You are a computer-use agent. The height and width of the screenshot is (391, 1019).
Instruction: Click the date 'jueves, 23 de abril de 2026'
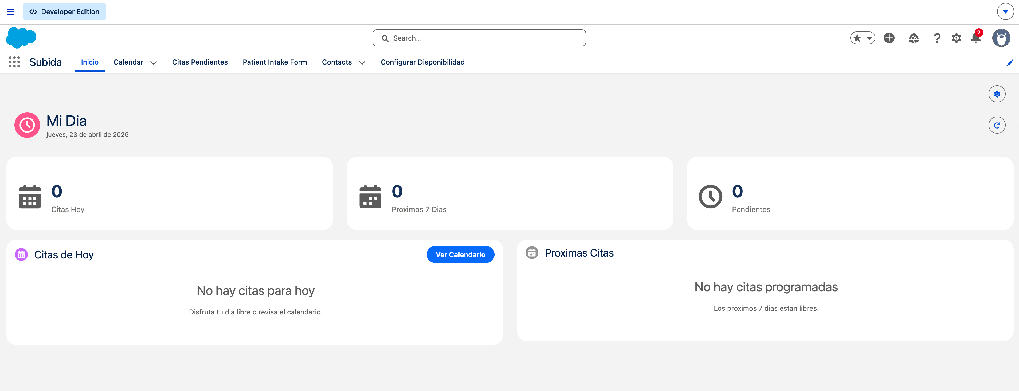[x=87, y=134]
